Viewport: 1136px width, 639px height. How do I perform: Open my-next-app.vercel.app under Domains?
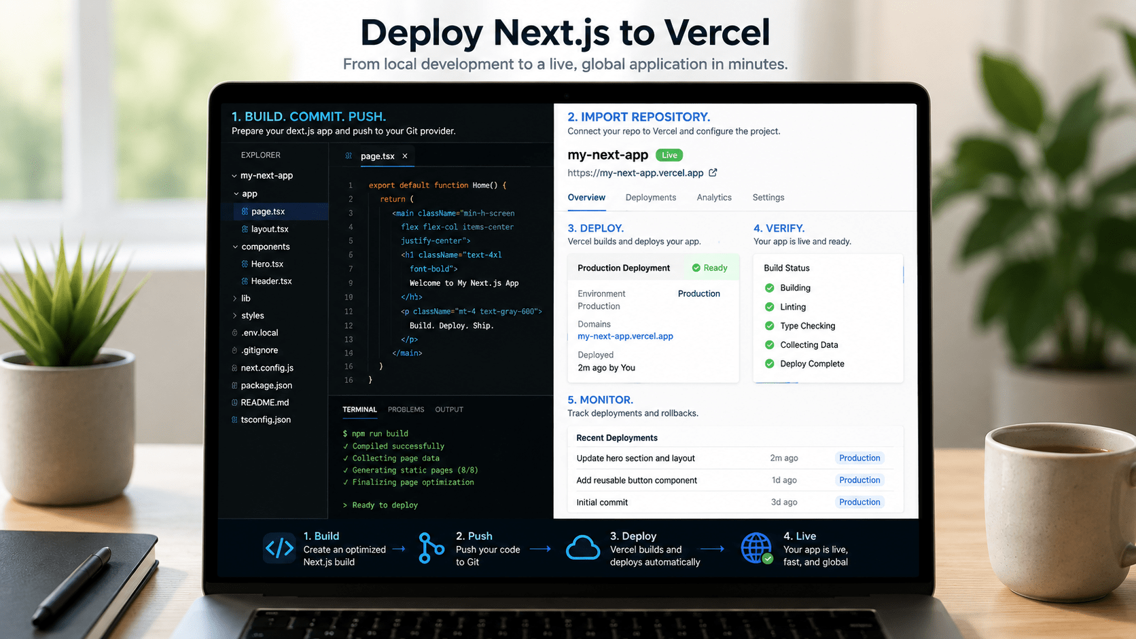[x=625, y=336]
